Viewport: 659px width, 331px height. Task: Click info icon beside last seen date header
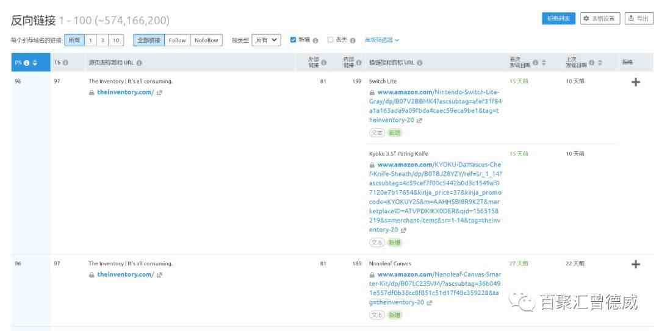(591, 63)
